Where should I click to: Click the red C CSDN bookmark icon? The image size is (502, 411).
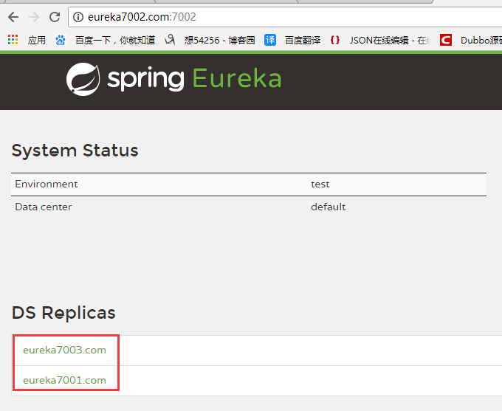[x=446, y=40]
